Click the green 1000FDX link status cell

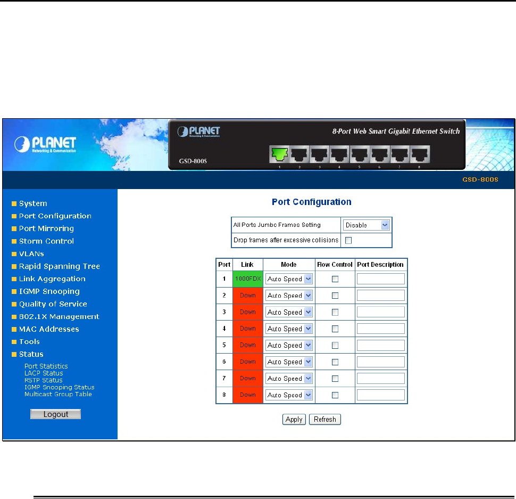(248, 279)
